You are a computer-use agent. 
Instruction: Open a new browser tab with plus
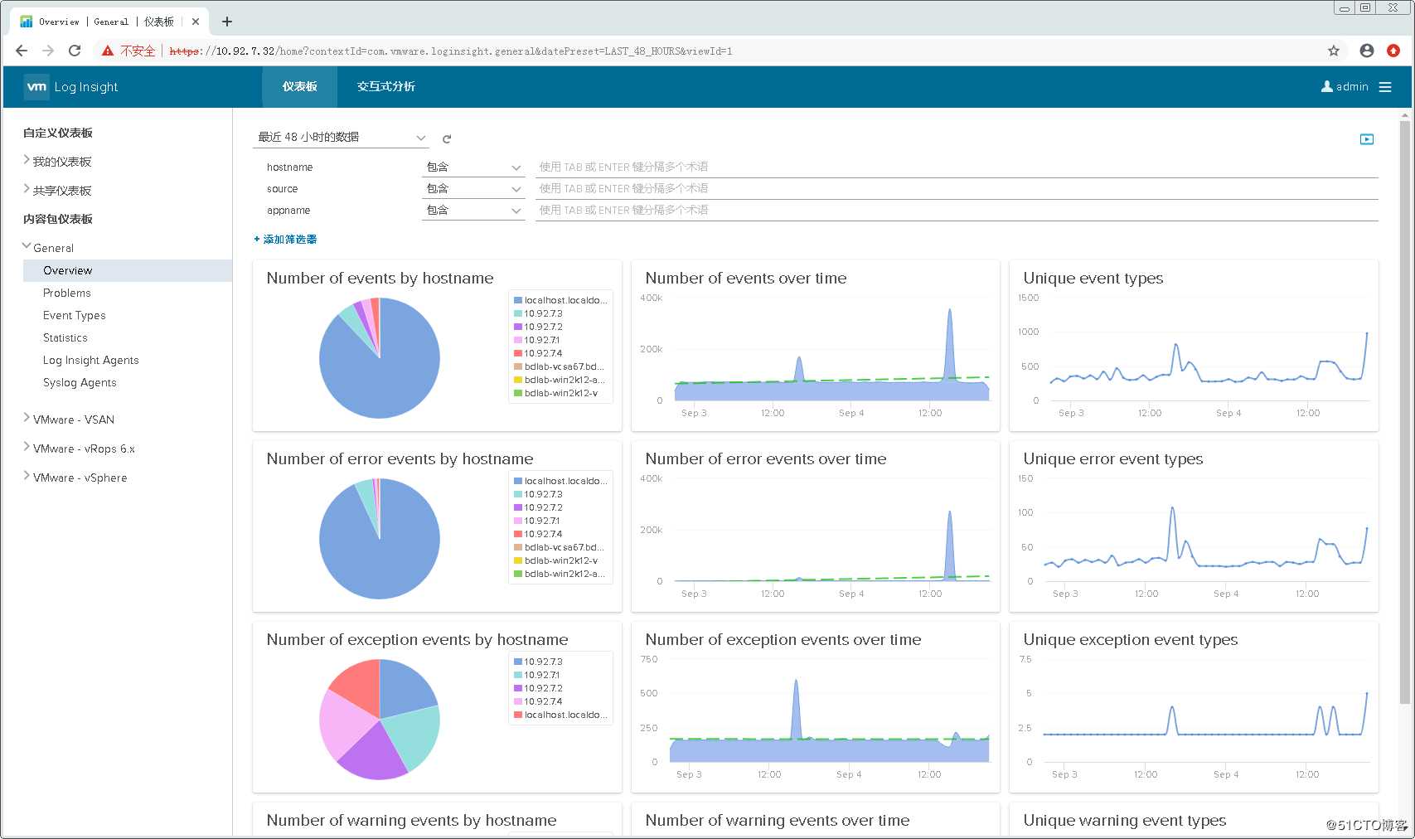[226, 22]
